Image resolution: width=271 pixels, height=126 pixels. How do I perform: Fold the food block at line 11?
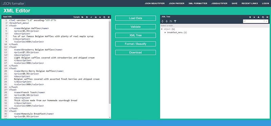click(7, 47)
